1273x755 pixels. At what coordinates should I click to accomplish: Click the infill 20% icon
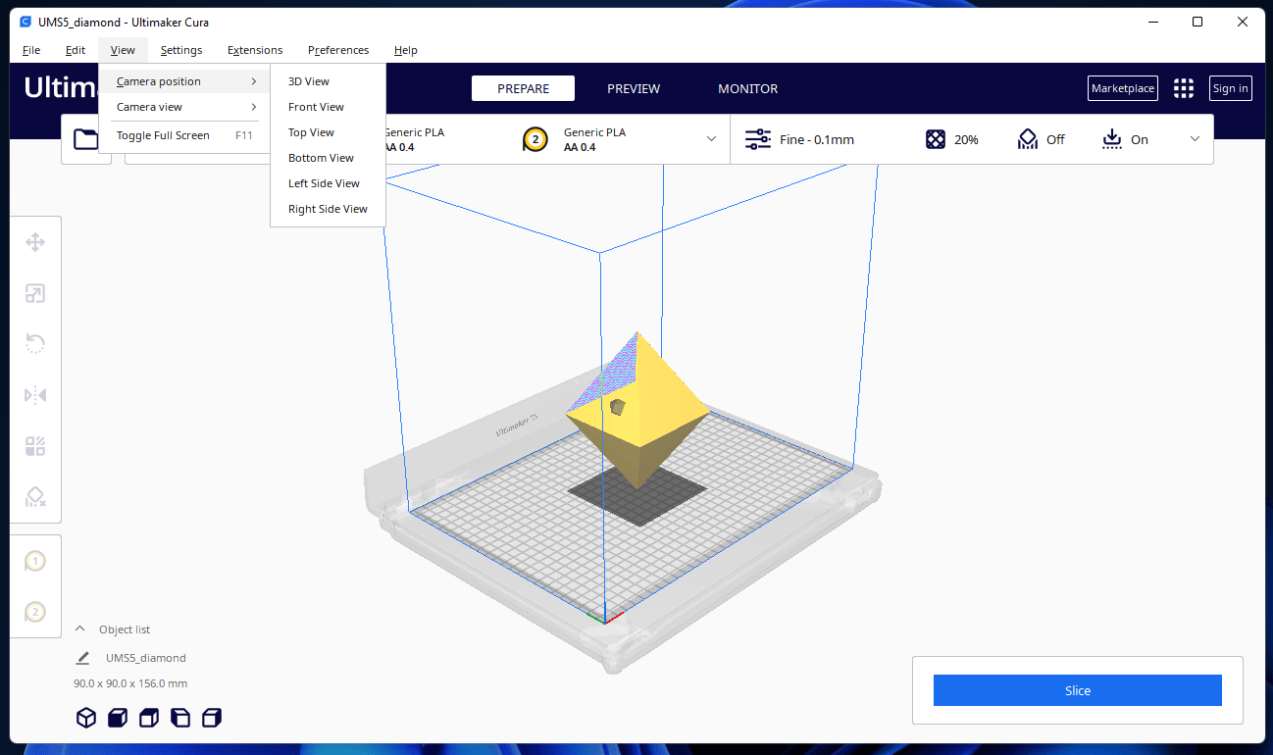pos(936,139)
